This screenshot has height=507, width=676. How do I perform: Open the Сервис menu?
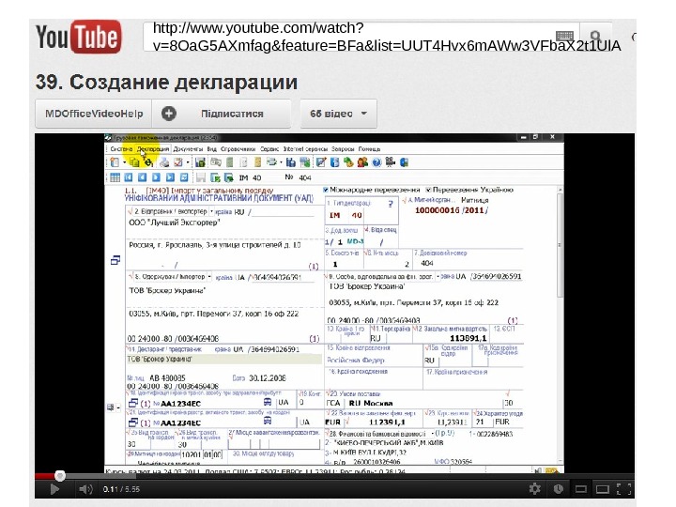pyautogui.click(x=269, y=148)
